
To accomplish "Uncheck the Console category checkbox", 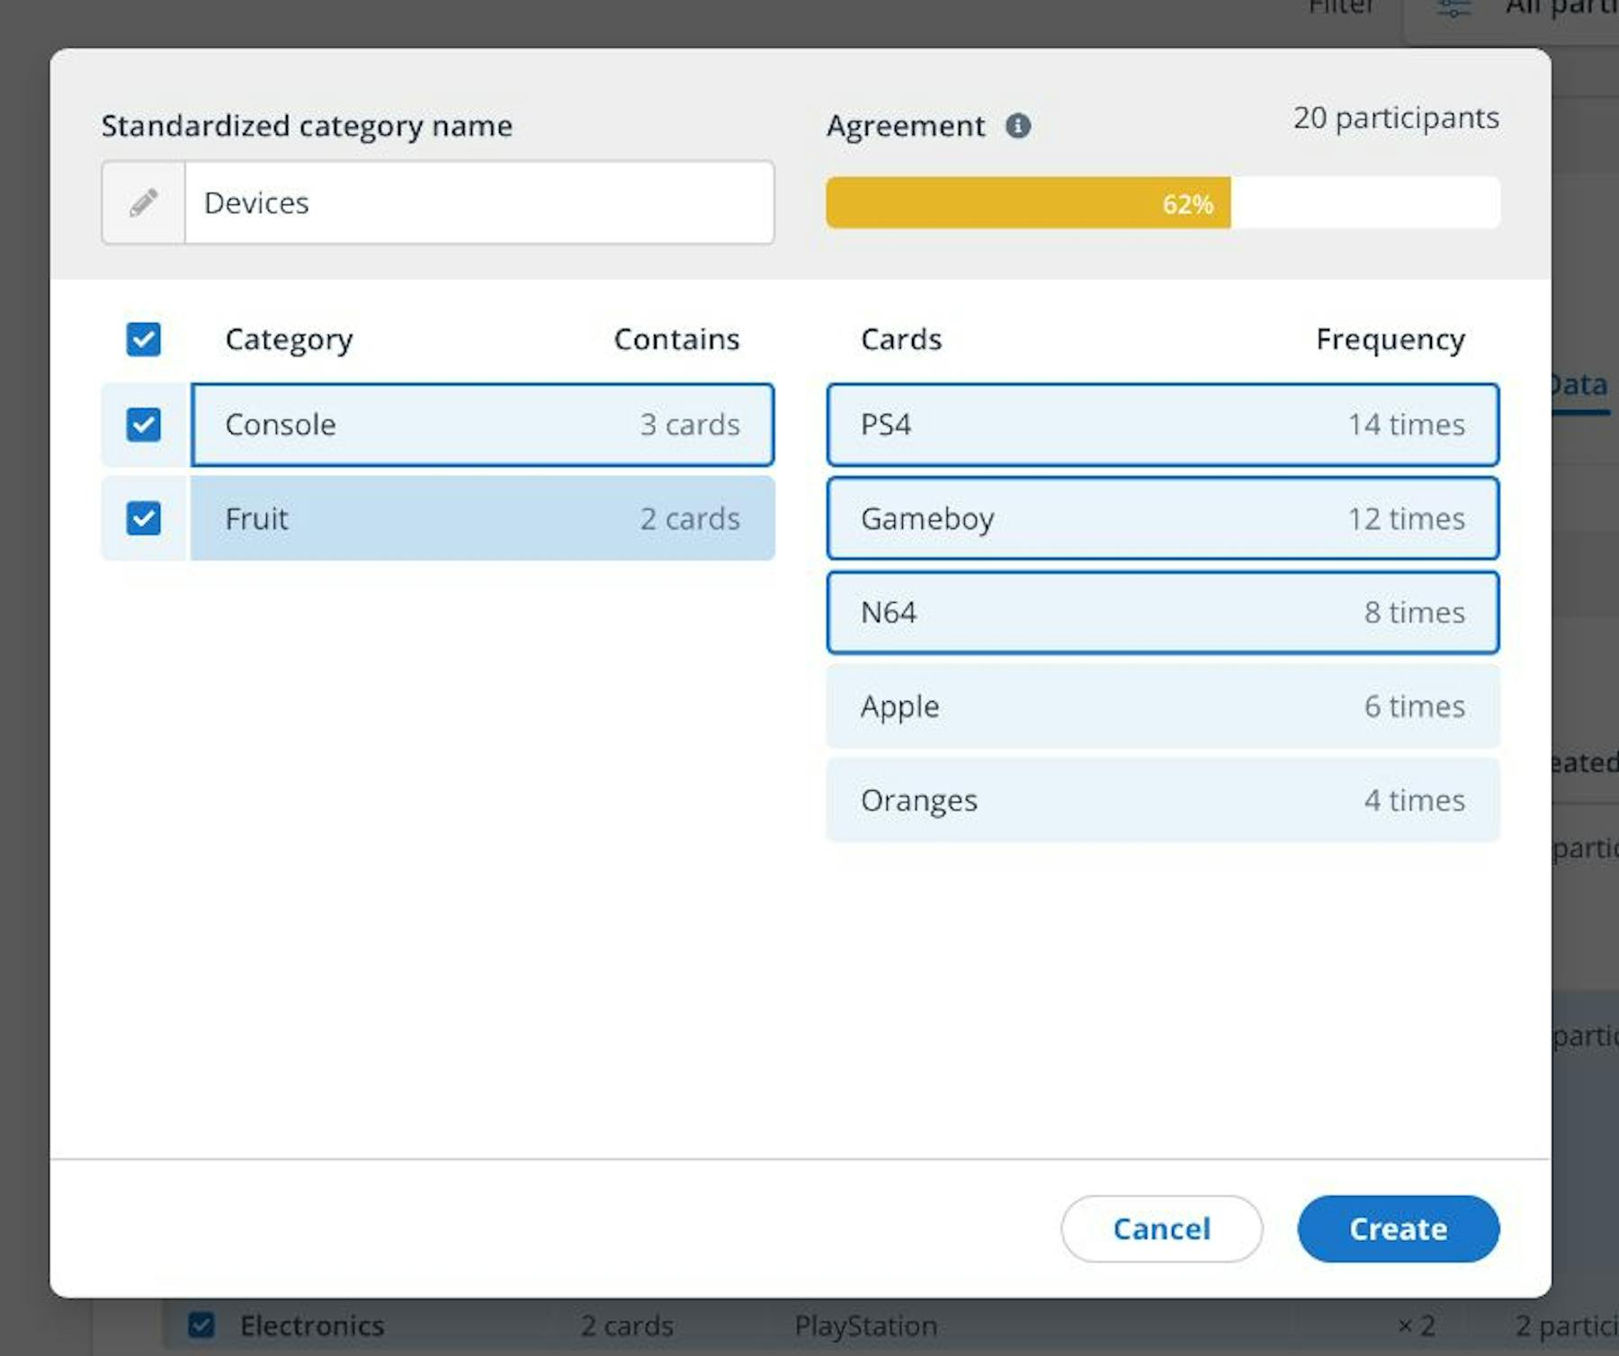I will pos(144,425).
